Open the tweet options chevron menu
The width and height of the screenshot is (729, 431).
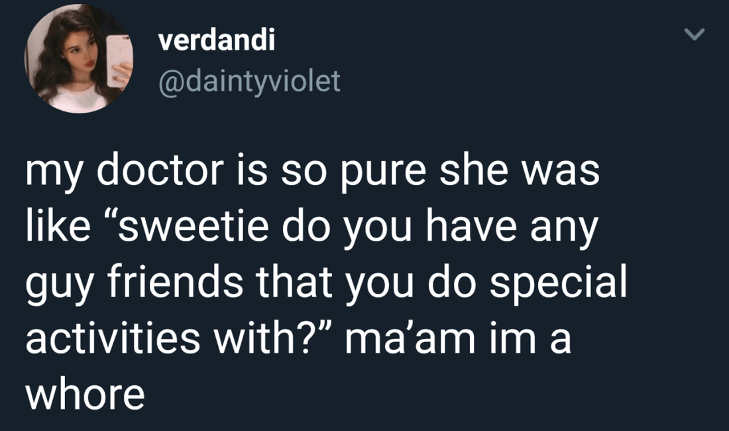tap(694, 34)
